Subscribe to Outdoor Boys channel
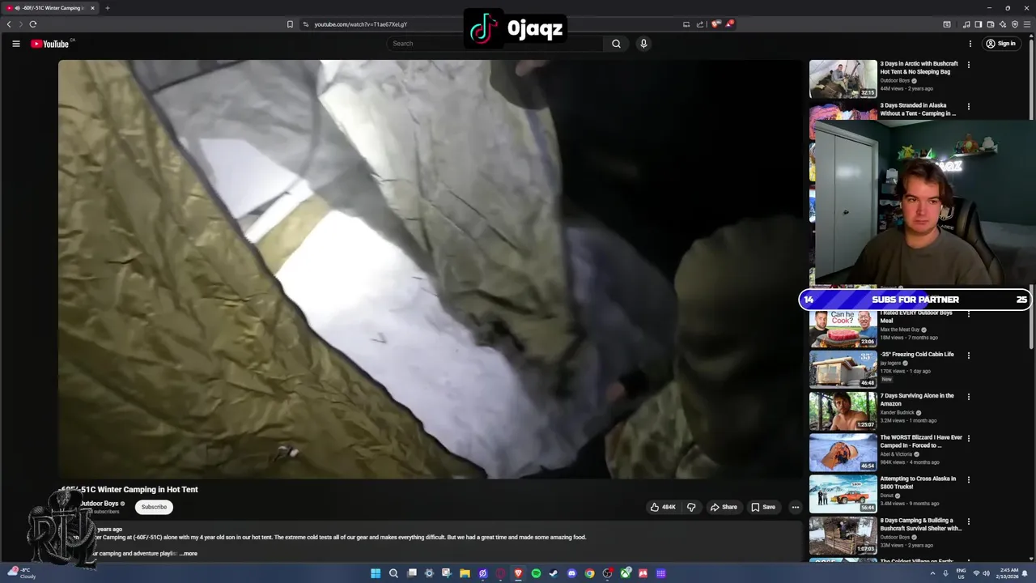The image size is (1036, 583). coord(154,507)
